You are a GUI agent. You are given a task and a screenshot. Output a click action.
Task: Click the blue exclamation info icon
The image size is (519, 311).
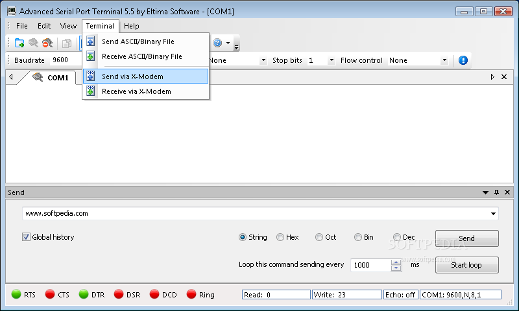tap(463, 60)
